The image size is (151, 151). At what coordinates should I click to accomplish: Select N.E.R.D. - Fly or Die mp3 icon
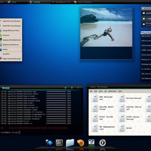pos(95,118)
